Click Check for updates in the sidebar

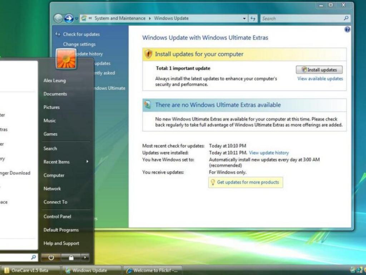(81, 34)
